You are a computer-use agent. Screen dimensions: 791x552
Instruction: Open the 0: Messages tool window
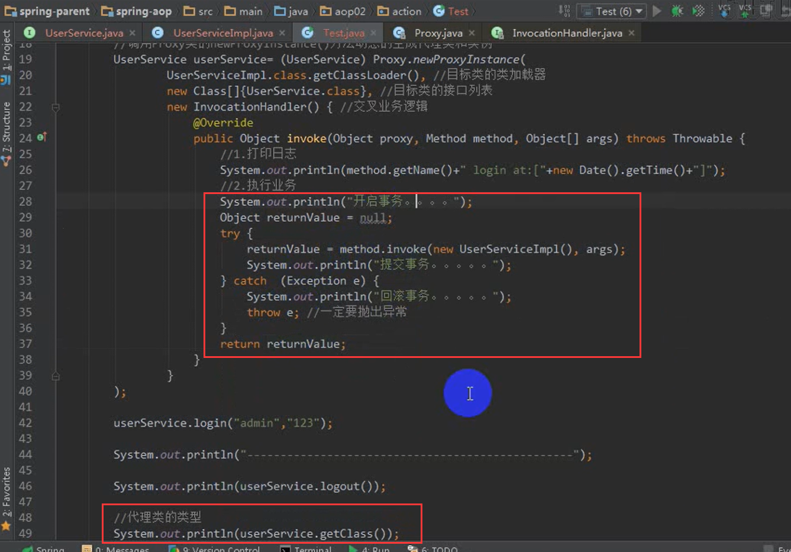[x=116, y=548]
